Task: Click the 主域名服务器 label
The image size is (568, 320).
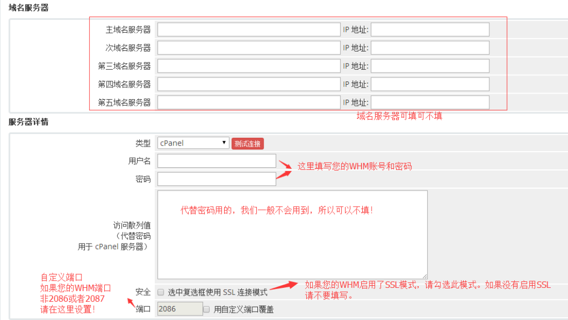Action: (x=128, y=30)
